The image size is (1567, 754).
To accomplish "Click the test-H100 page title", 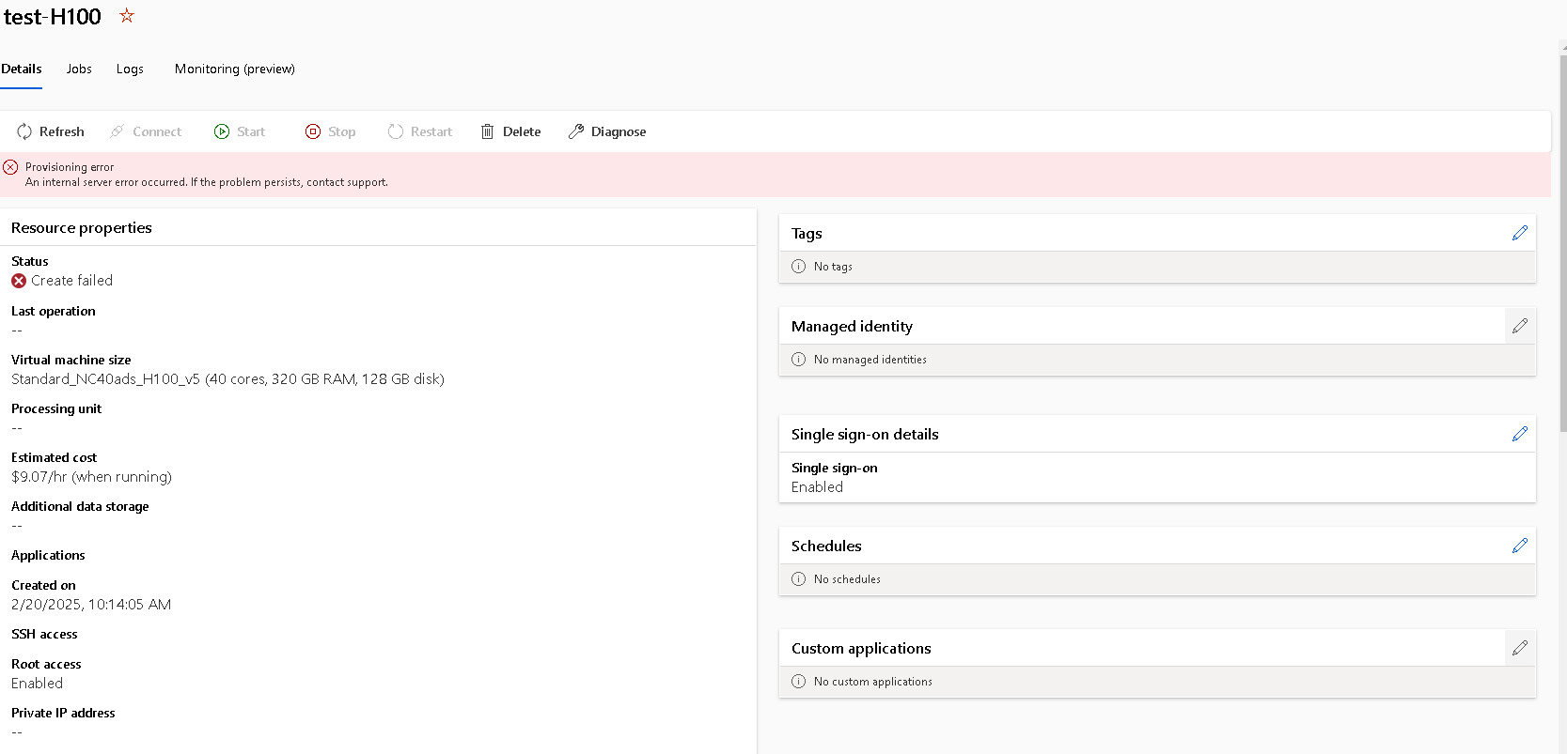I will tap(53, 17).
